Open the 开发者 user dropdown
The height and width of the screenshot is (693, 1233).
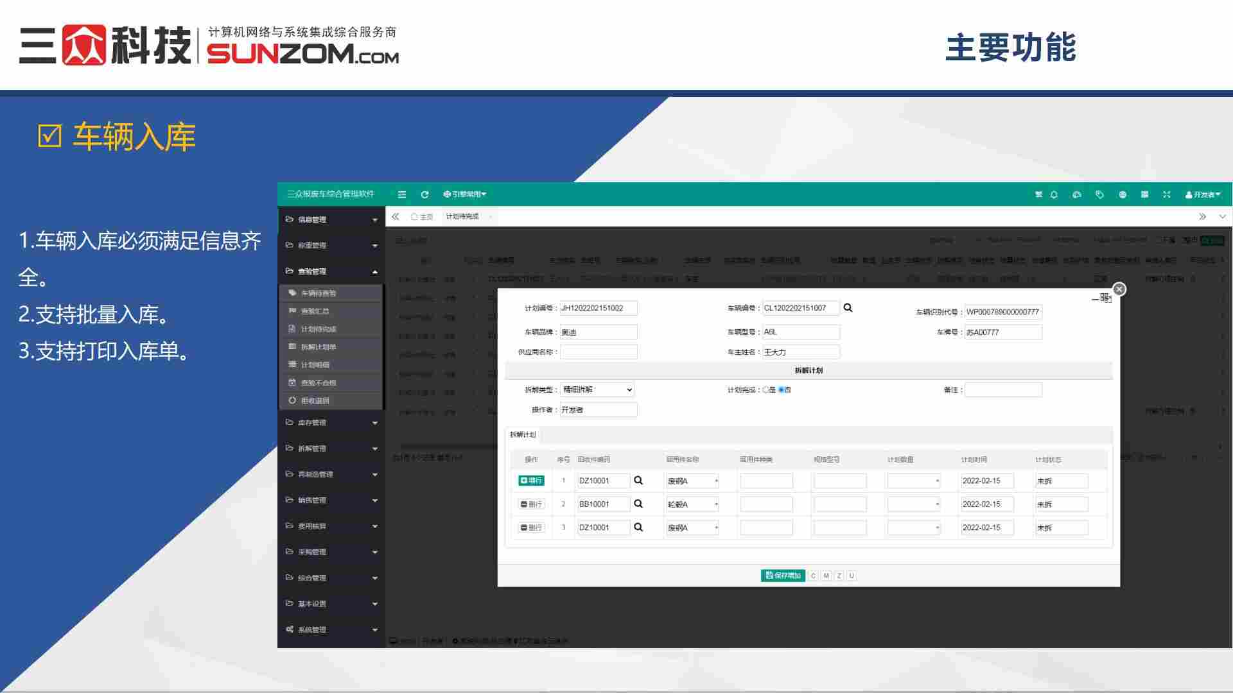[1202, 194]
